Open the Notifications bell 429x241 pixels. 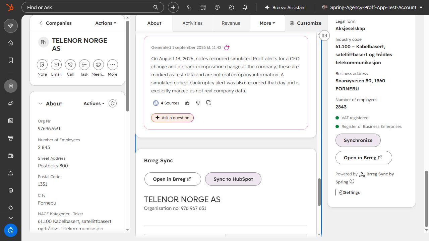point(245,7)
